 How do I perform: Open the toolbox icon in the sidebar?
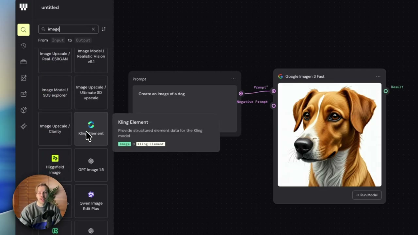tap(24, 62)
